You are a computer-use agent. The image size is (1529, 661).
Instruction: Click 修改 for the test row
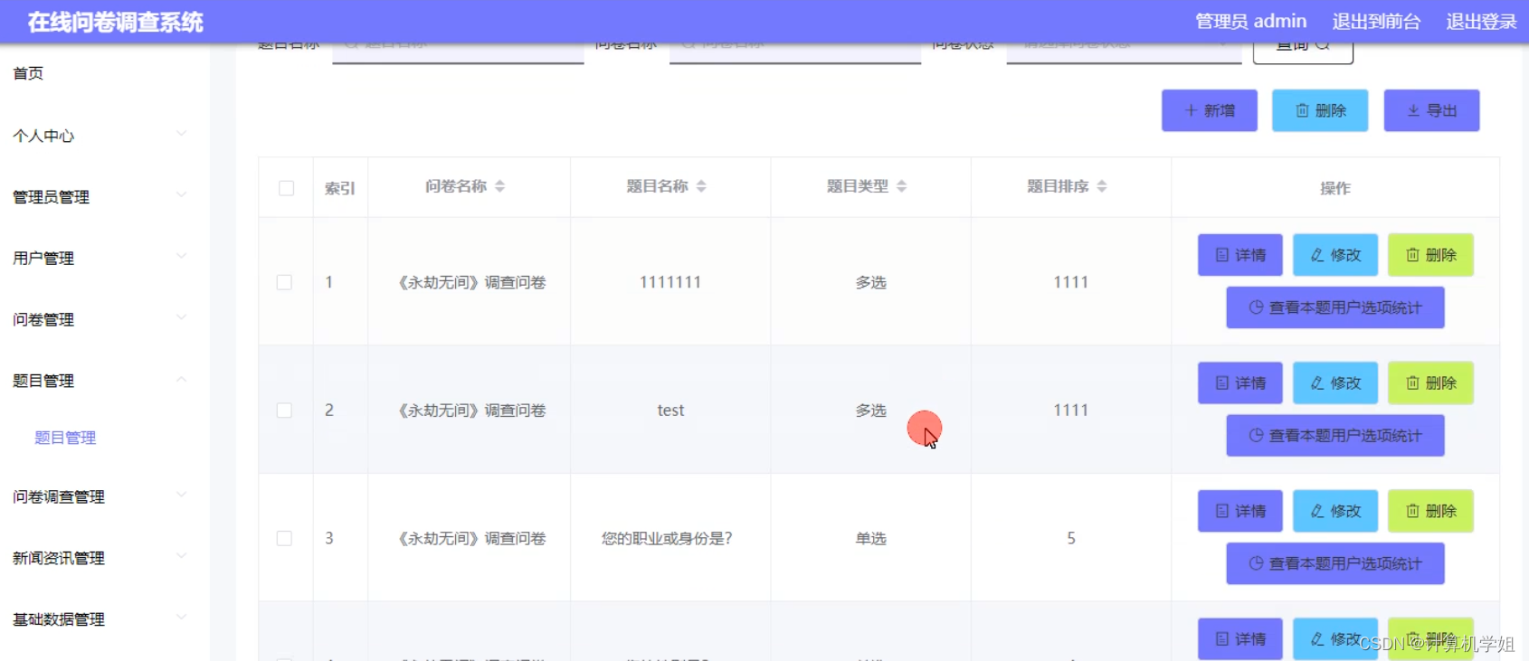click(1335, 383)
